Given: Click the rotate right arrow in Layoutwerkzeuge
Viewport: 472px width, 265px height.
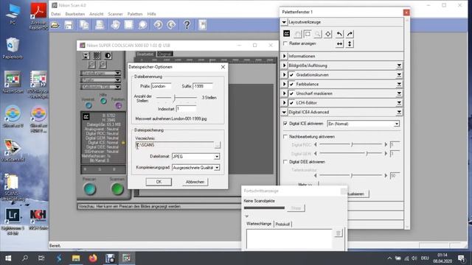Looking at the screenshot, I should pos(350,34).
